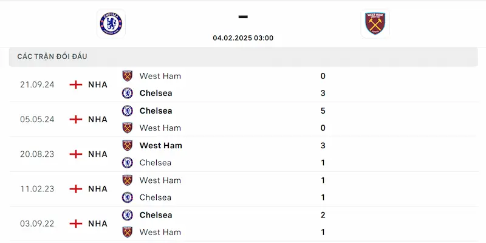This screenshot has width=486, height=243.
Task: Select the NHA league label on 05.05.24 row
Action: [98, 119]
